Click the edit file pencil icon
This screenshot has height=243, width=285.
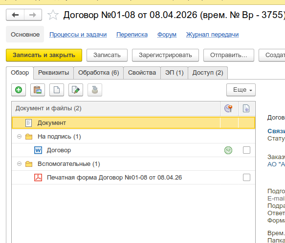coord(76,90)
